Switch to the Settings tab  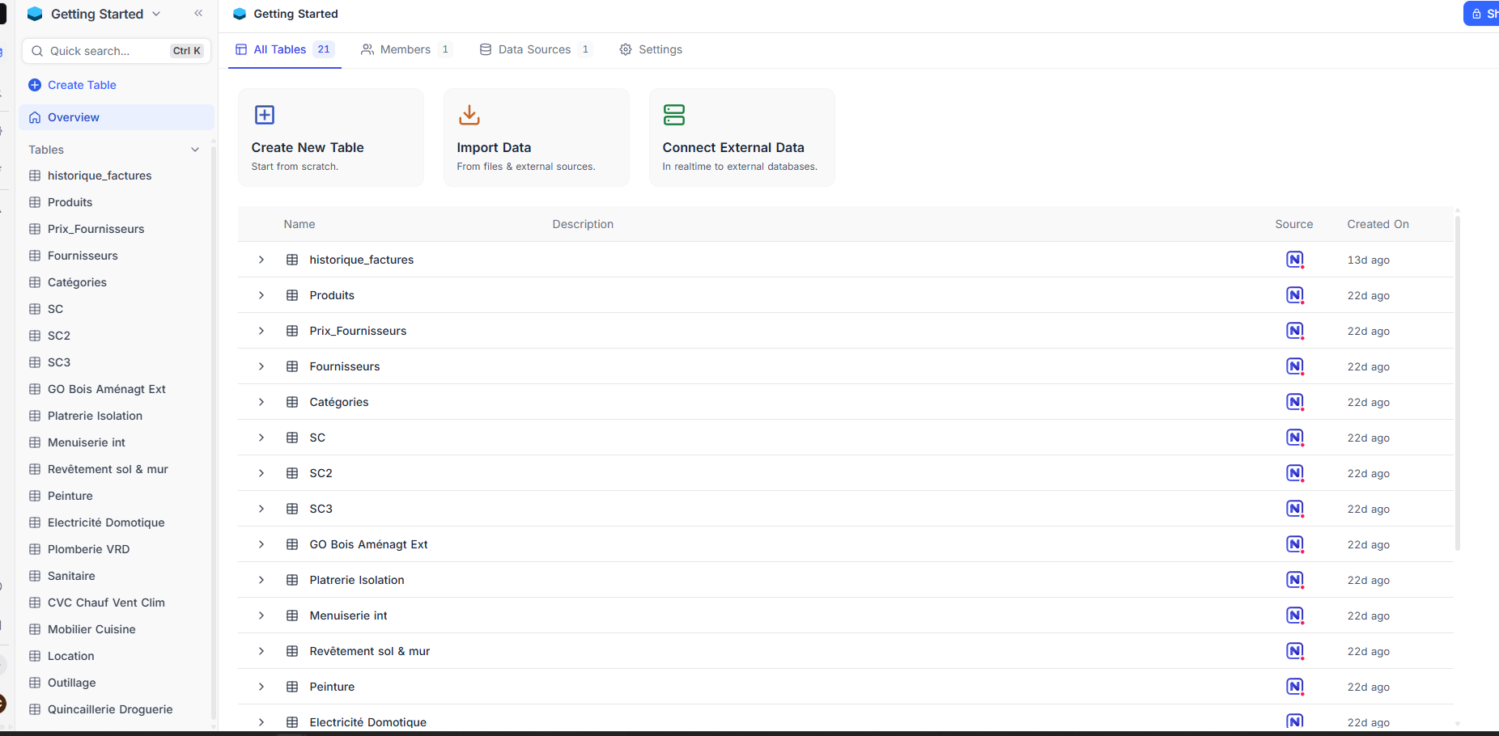coord(651,49)
